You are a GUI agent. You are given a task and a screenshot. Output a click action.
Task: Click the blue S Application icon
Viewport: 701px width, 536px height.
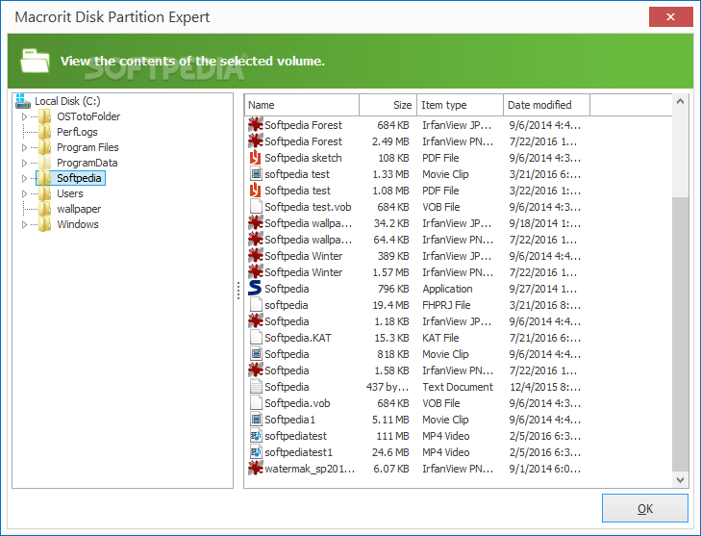tap(255, 289)
